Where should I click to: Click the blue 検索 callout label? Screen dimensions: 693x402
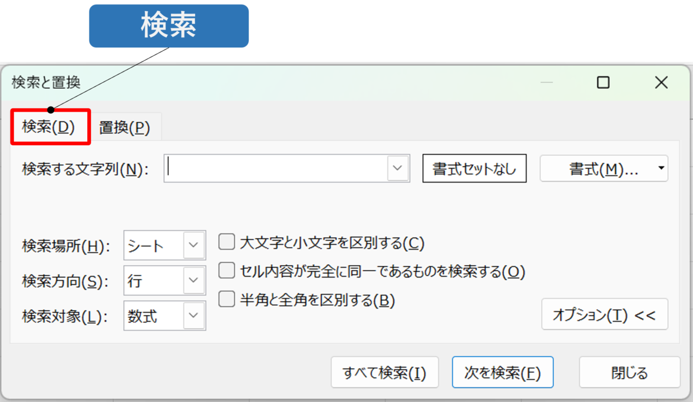(169, 26)
